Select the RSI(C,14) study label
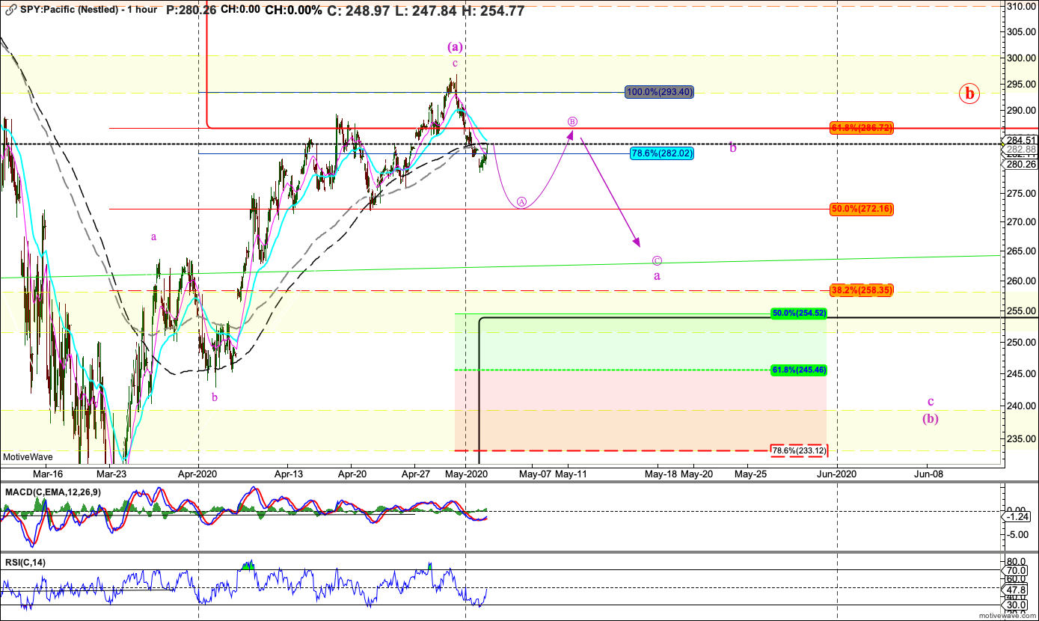Viewport: 1039px width, 621px height. [27, 563]
